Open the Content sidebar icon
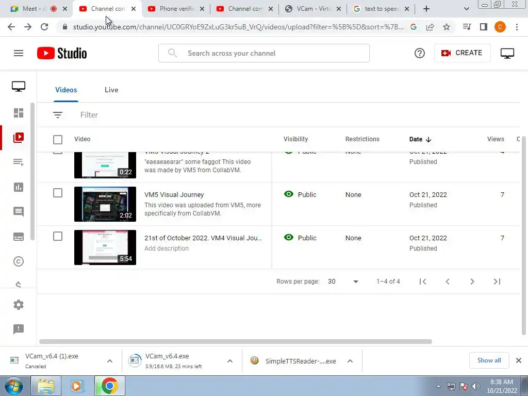The height and width of the screenshot is (396, 528). tap(19, 137)
